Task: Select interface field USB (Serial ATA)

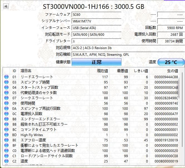Action: (96, 28)
